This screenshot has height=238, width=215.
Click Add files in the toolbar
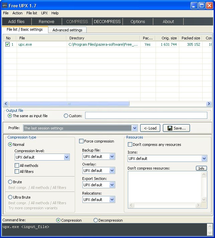(x=16, y=22)
